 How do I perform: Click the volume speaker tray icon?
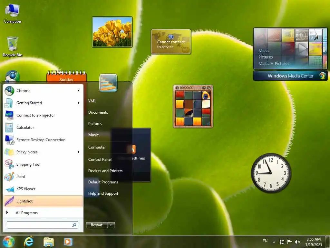(x=297, y=242)
